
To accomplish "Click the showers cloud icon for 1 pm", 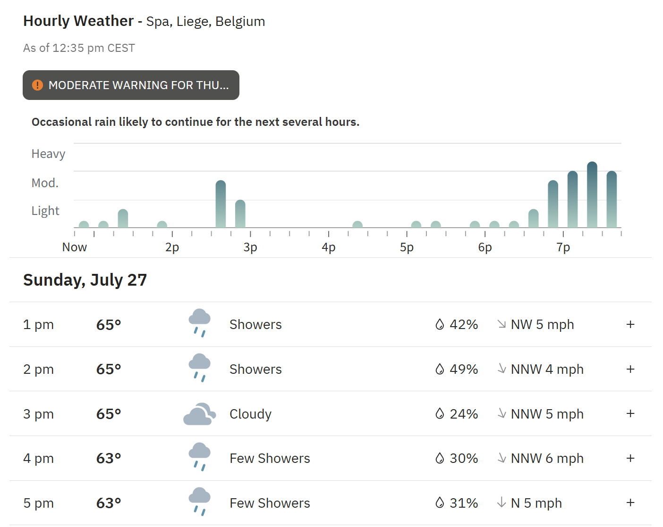I will tap(199, 323).
